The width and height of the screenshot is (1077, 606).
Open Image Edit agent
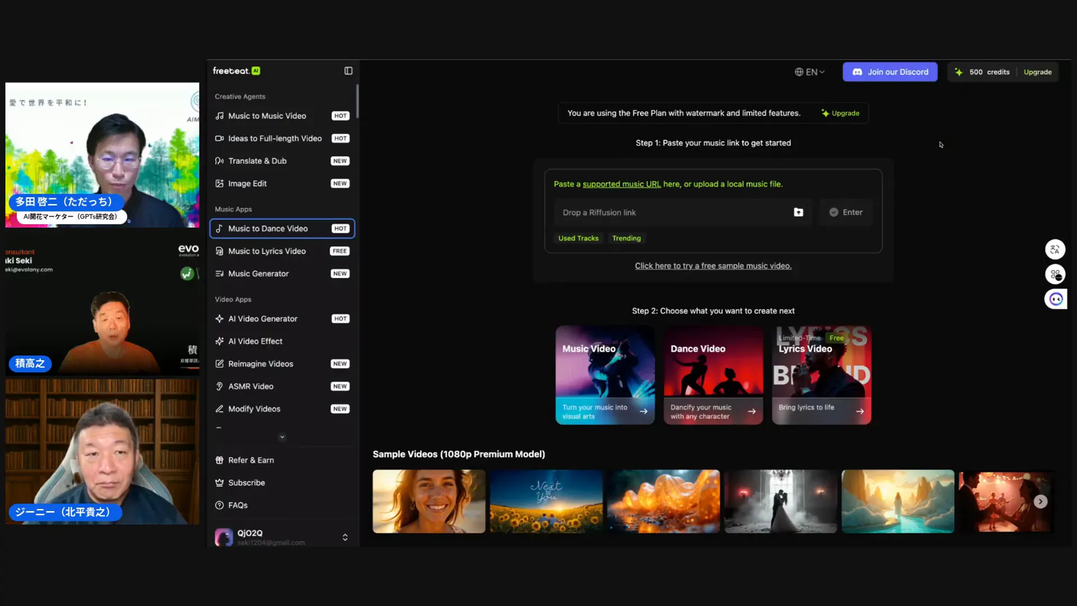click(x=282, y=183)
